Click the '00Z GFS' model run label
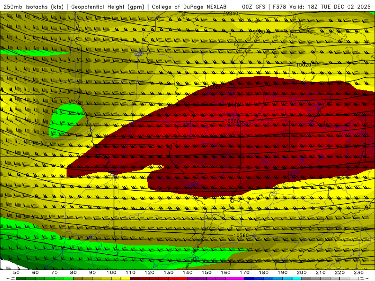375x281 pixels. click(x=254, y=7)
